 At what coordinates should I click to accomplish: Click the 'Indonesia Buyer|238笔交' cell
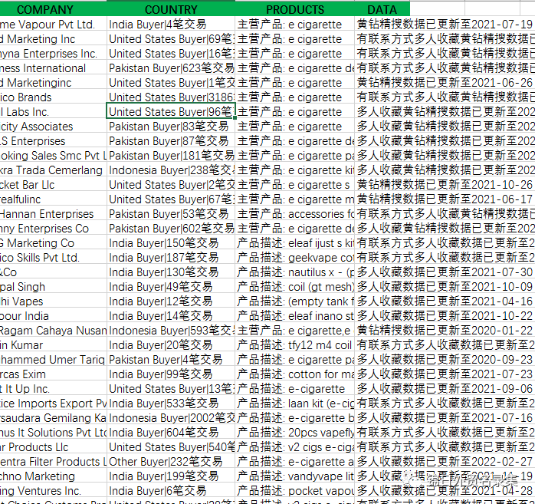tap(171, 170)
